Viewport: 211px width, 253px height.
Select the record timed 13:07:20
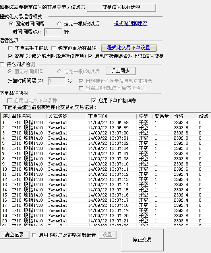[106, 216]
